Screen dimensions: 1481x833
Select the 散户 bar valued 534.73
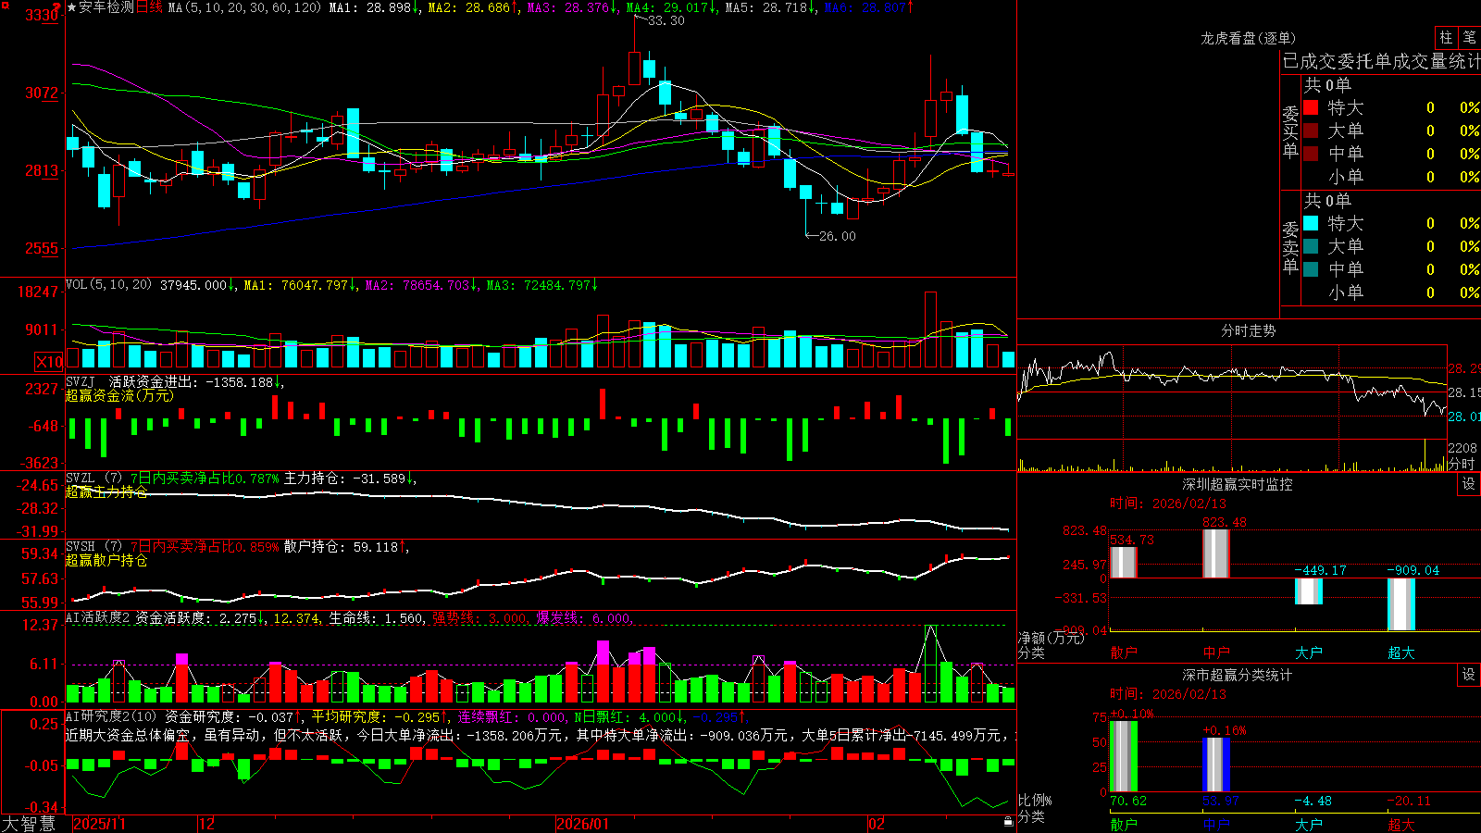point(1123,563)
